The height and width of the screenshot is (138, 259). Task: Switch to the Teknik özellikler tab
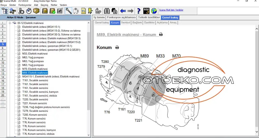[149, 17]
